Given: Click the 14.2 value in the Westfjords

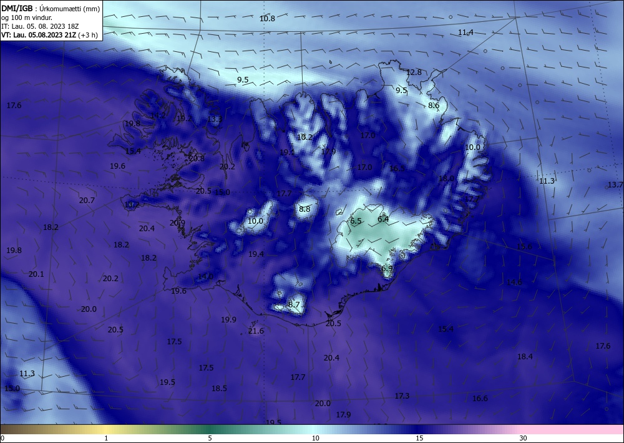Looking at the screenshot, I should coord(158,115).
